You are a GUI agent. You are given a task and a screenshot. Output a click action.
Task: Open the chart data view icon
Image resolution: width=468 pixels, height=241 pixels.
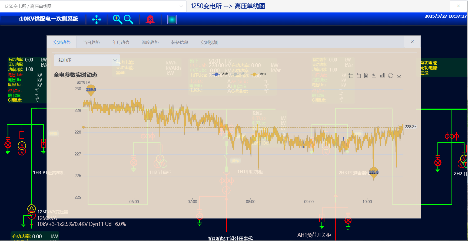366,76
